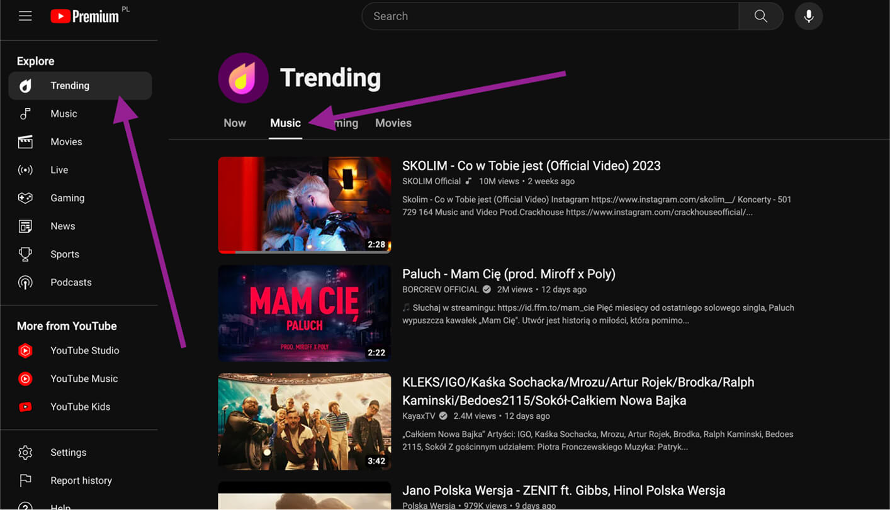
Task: Select the Music tab under Trending
Action: (x=285, y=123)
